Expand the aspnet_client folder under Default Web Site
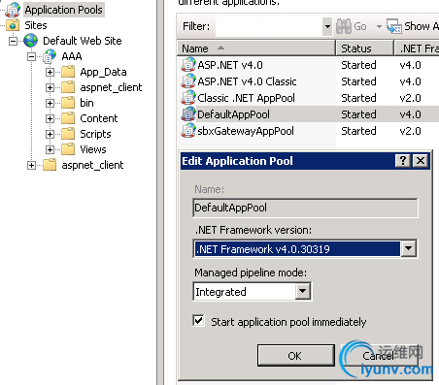Viewport: 439px width, 385px height. 31,165
